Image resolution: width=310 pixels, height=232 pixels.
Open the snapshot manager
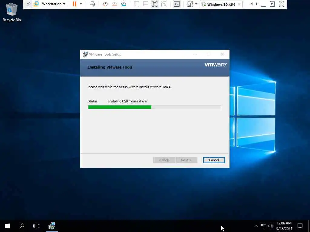coord(124,4)
